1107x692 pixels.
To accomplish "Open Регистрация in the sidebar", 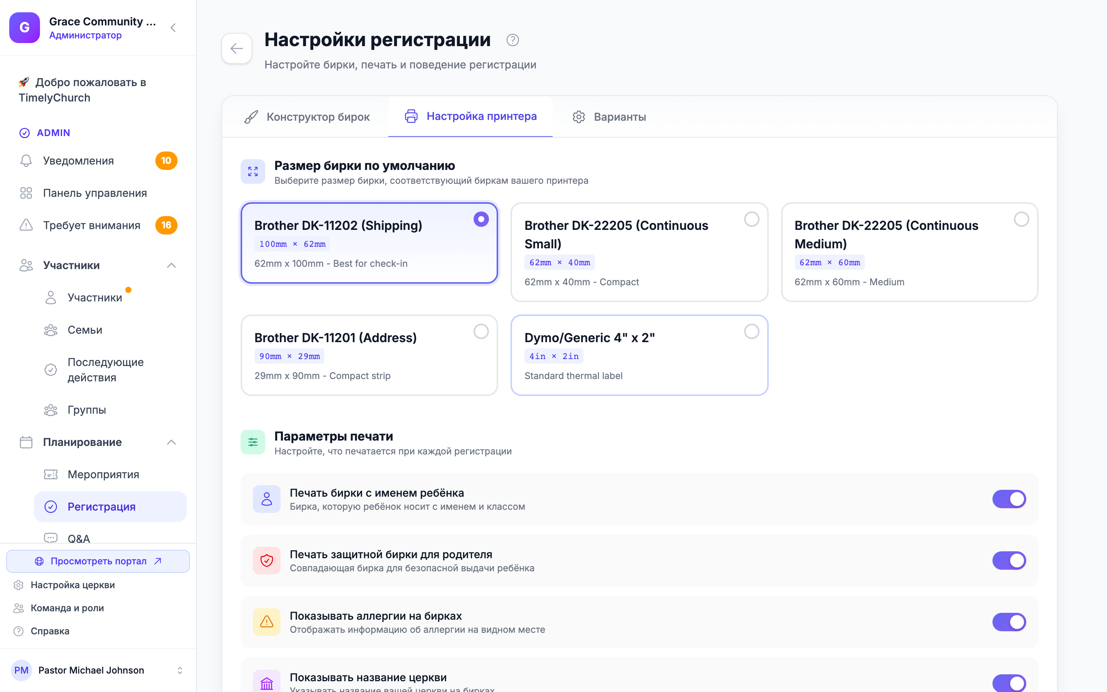I will pos(110,507).
